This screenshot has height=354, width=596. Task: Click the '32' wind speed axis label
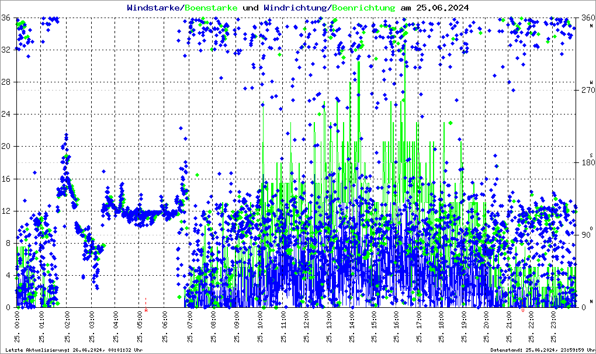pyautogui.click(x=6, y=50)
